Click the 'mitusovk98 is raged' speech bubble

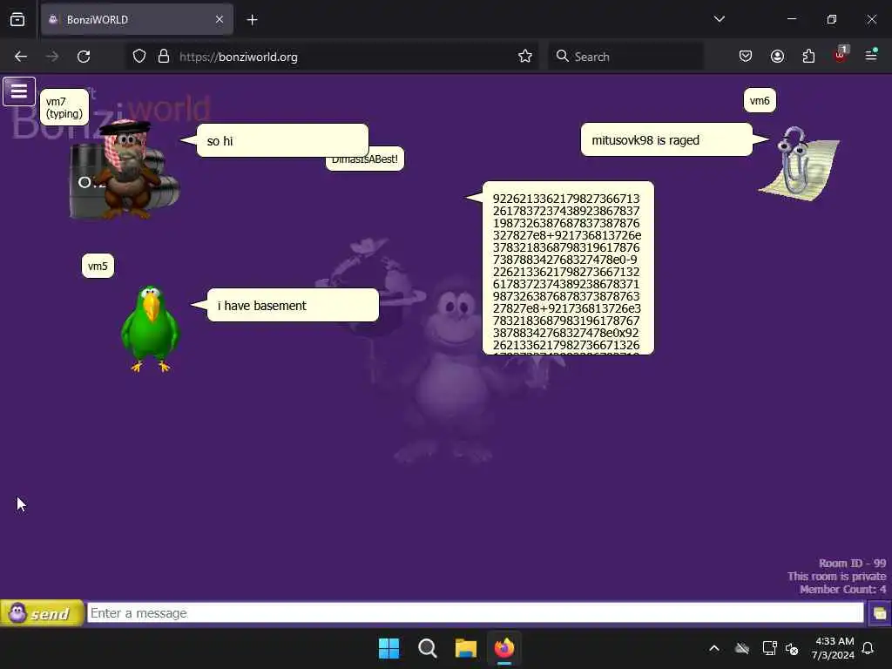(x=666, y=140)
